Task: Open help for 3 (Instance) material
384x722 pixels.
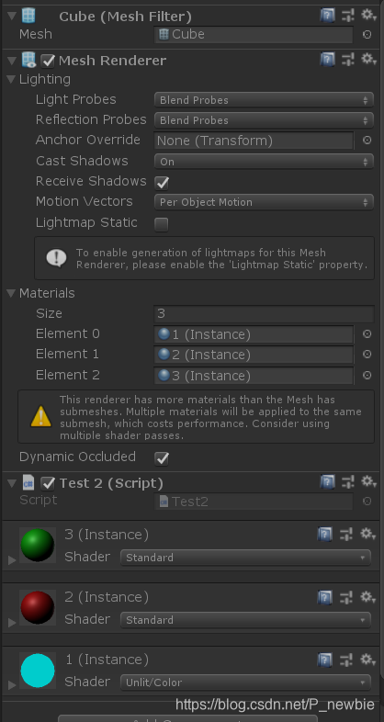Action: 324,534
